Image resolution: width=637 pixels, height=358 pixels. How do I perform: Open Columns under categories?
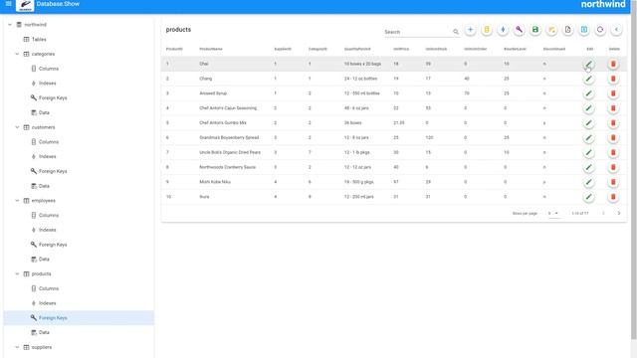point(49,69)
